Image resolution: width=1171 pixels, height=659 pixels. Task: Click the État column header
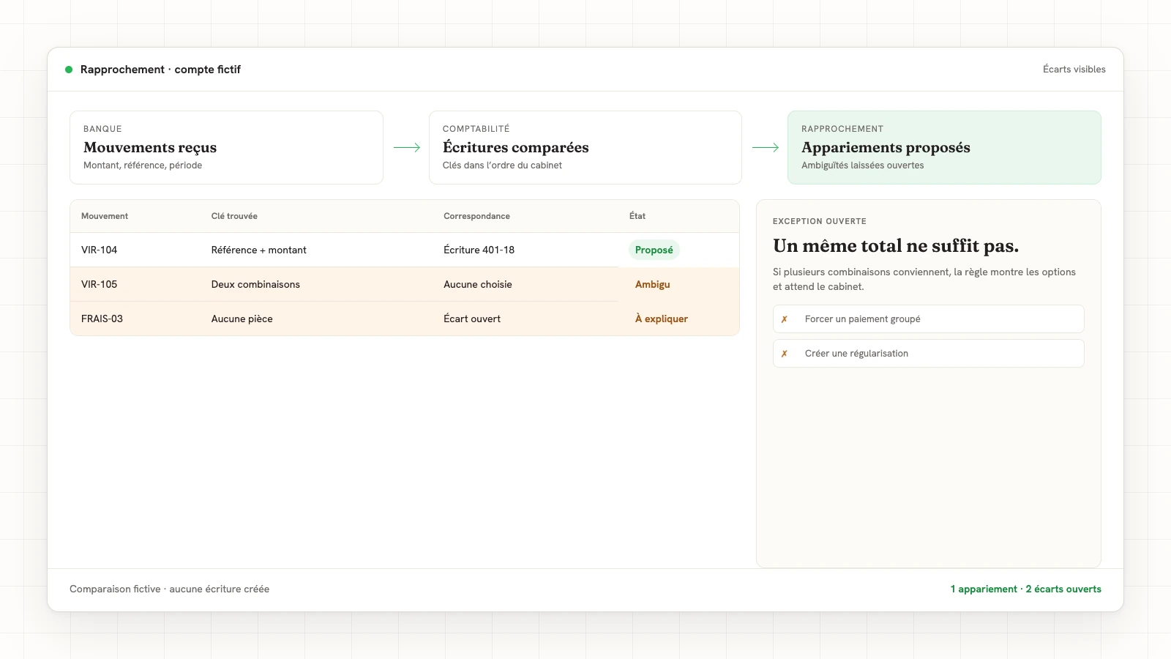[637, 216]
